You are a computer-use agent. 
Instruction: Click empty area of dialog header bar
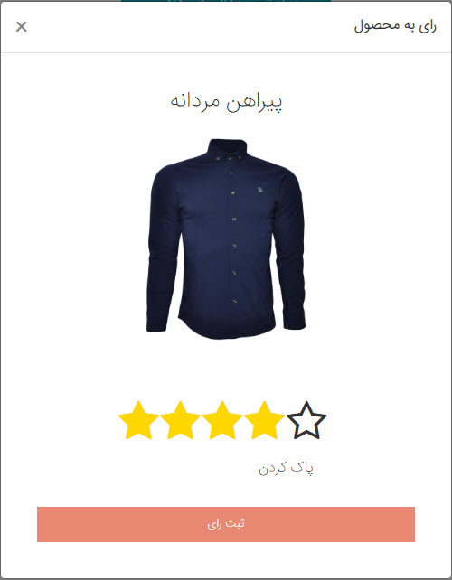(185, 26)
